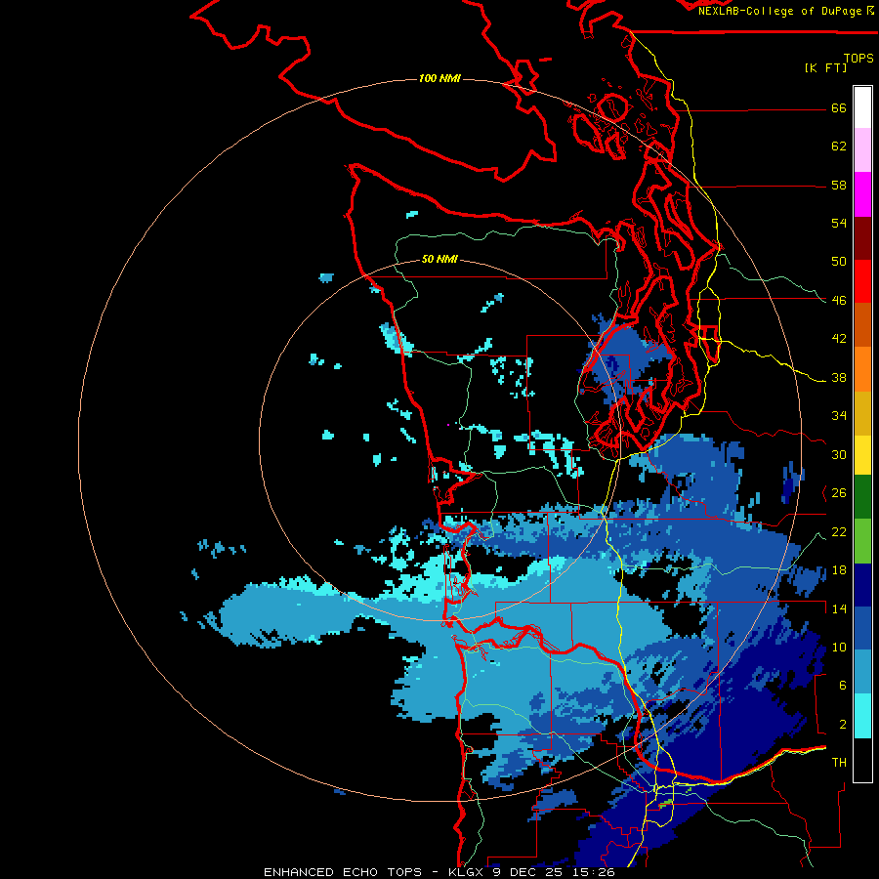Click the dark red 54 legend swatch

(x=862, y=237)
